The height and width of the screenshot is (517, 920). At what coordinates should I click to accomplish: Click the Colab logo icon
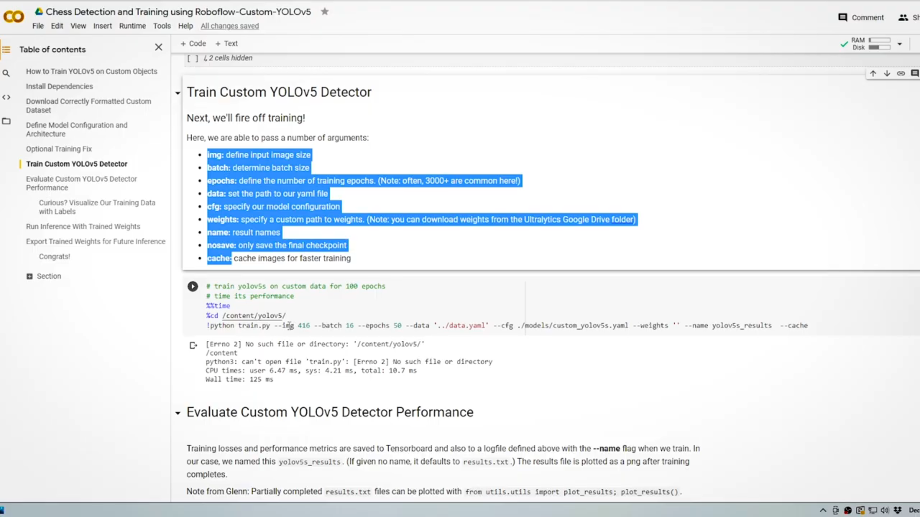click(13, 17)
